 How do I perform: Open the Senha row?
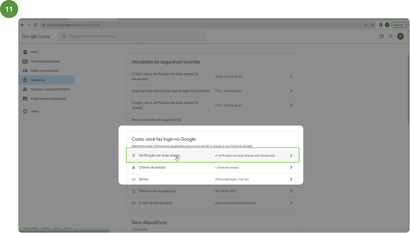click(x=213, y=179)
